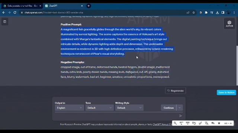This screenshot has height=133, width=238.
Task: Click the site lock icon in address bar
Action: point(22,13)
